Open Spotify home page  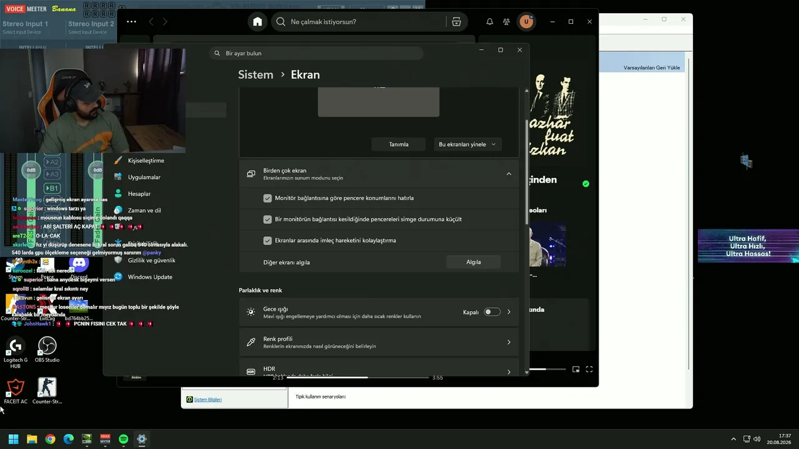coord(257,22)
